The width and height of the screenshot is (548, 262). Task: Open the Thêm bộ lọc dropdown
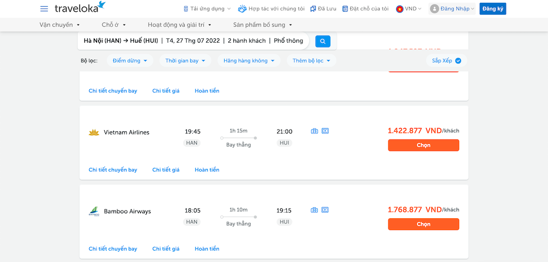pos(311,61)
